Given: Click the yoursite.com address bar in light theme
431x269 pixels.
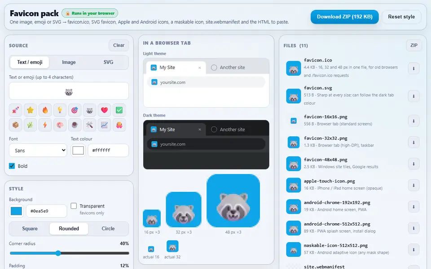Looking at the screenshot, I should tap(206, 82).
